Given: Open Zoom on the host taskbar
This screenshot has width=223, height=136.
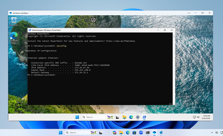Looking at the screenshot, I should [141, 132].
